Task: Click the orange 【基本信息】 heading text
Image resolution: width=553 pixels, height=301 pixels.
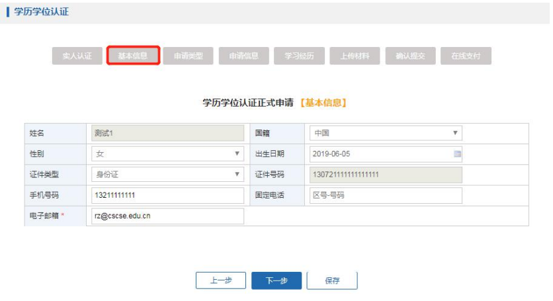Action: coord(323,103)
